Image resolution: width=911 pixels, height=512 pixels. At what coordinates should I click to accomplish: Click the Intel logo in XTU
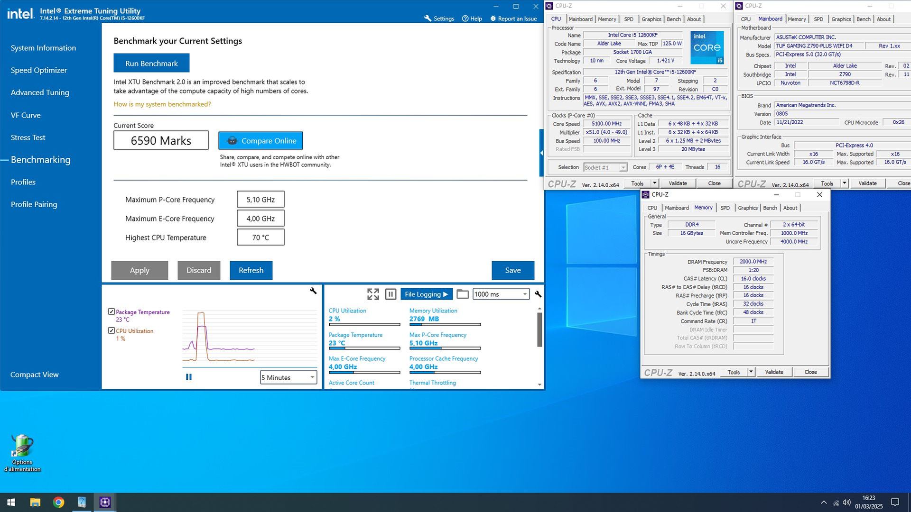(x=20, y=13)
